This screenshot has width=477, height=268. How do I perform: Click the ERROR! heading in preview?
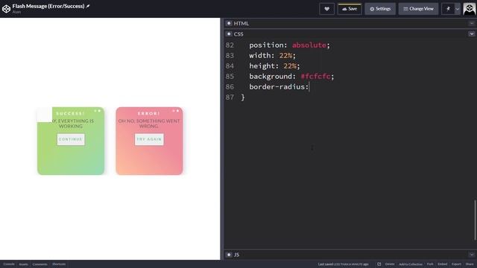tap(149, 113)
